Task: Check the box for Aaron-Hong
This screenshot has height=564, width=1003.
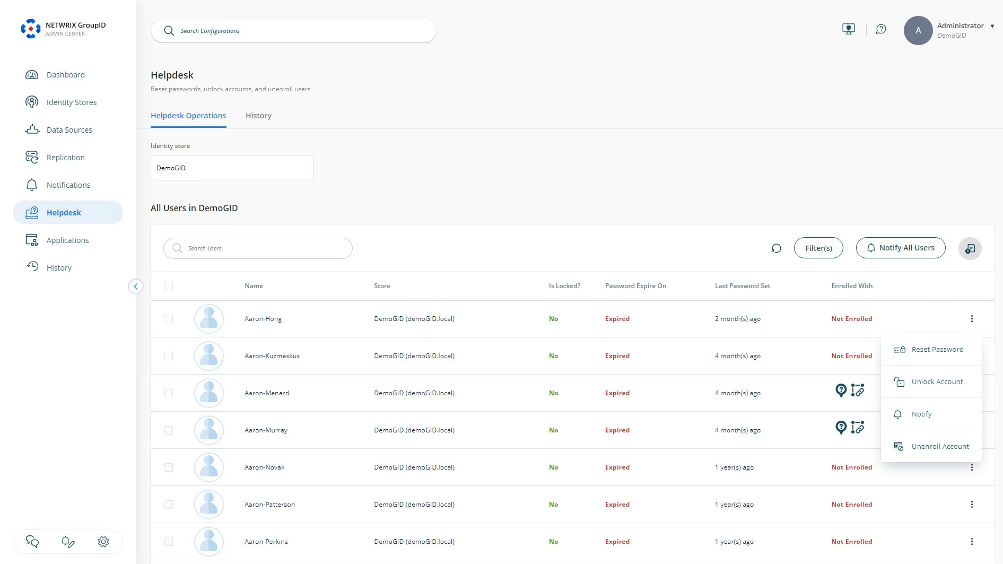Action: [169, 319]
